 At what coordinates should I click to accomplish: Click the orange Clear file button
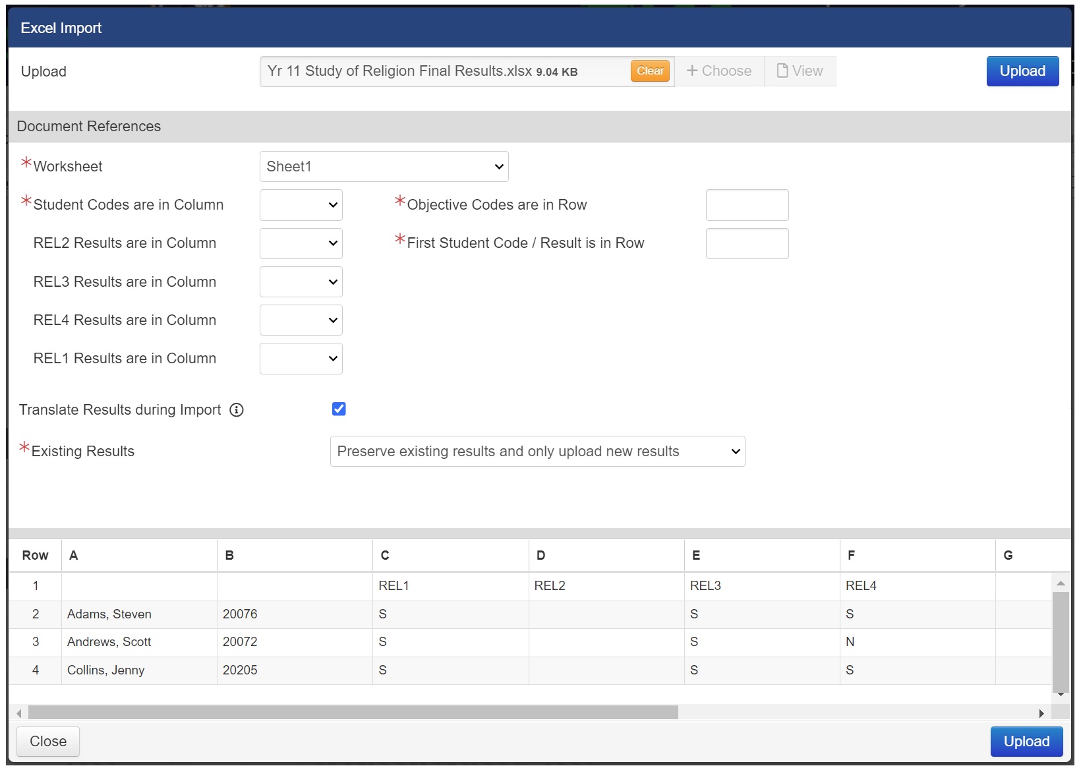(650, 71)
